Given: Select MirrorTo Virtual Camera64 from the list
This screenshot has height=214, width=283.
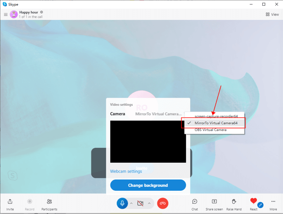Looking at the screenshot, I should pos(214,123).
